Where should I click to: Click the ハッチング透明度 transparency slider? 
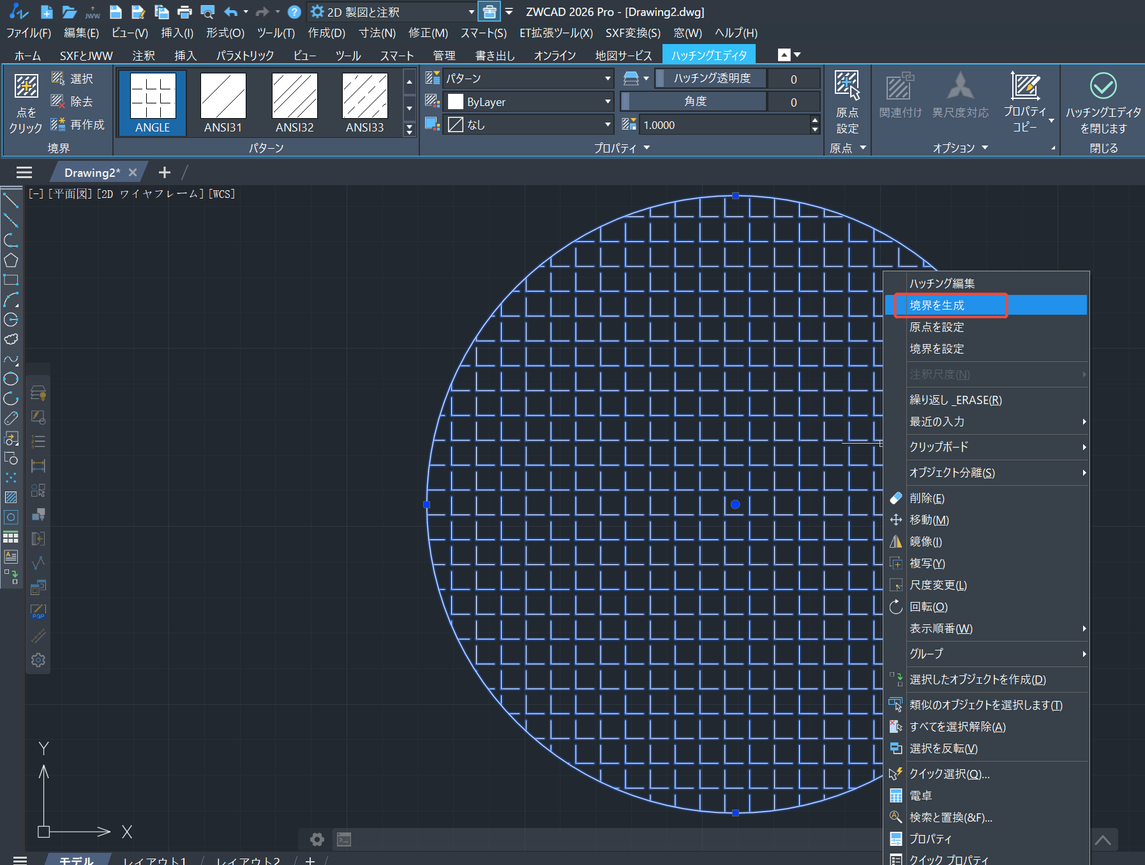(711, 79)
